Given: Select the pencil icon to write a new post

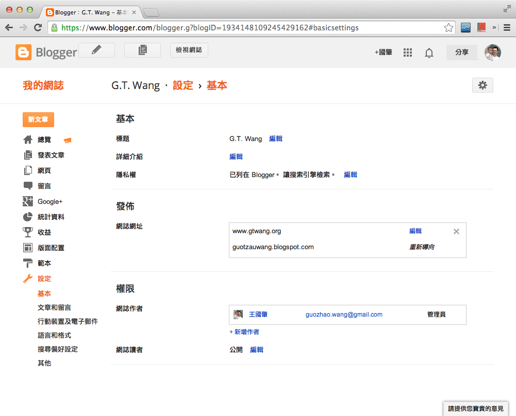Looking at the screenshot, I should coord(96,50).
